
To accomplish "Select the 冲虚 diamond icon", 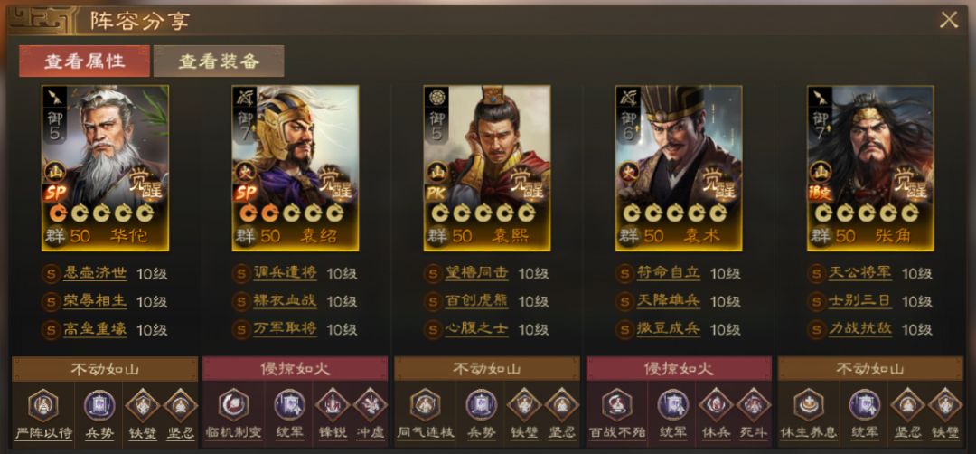I will click(371, 405).
